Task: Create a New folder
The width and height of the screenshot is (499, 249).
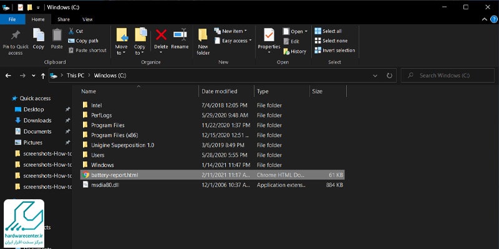Action: pos(203,42)
